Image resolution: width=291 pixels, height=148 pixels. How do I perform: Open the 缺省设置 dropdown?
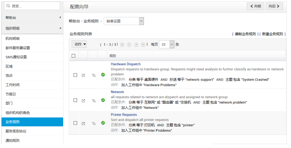[x=124, y=21]
